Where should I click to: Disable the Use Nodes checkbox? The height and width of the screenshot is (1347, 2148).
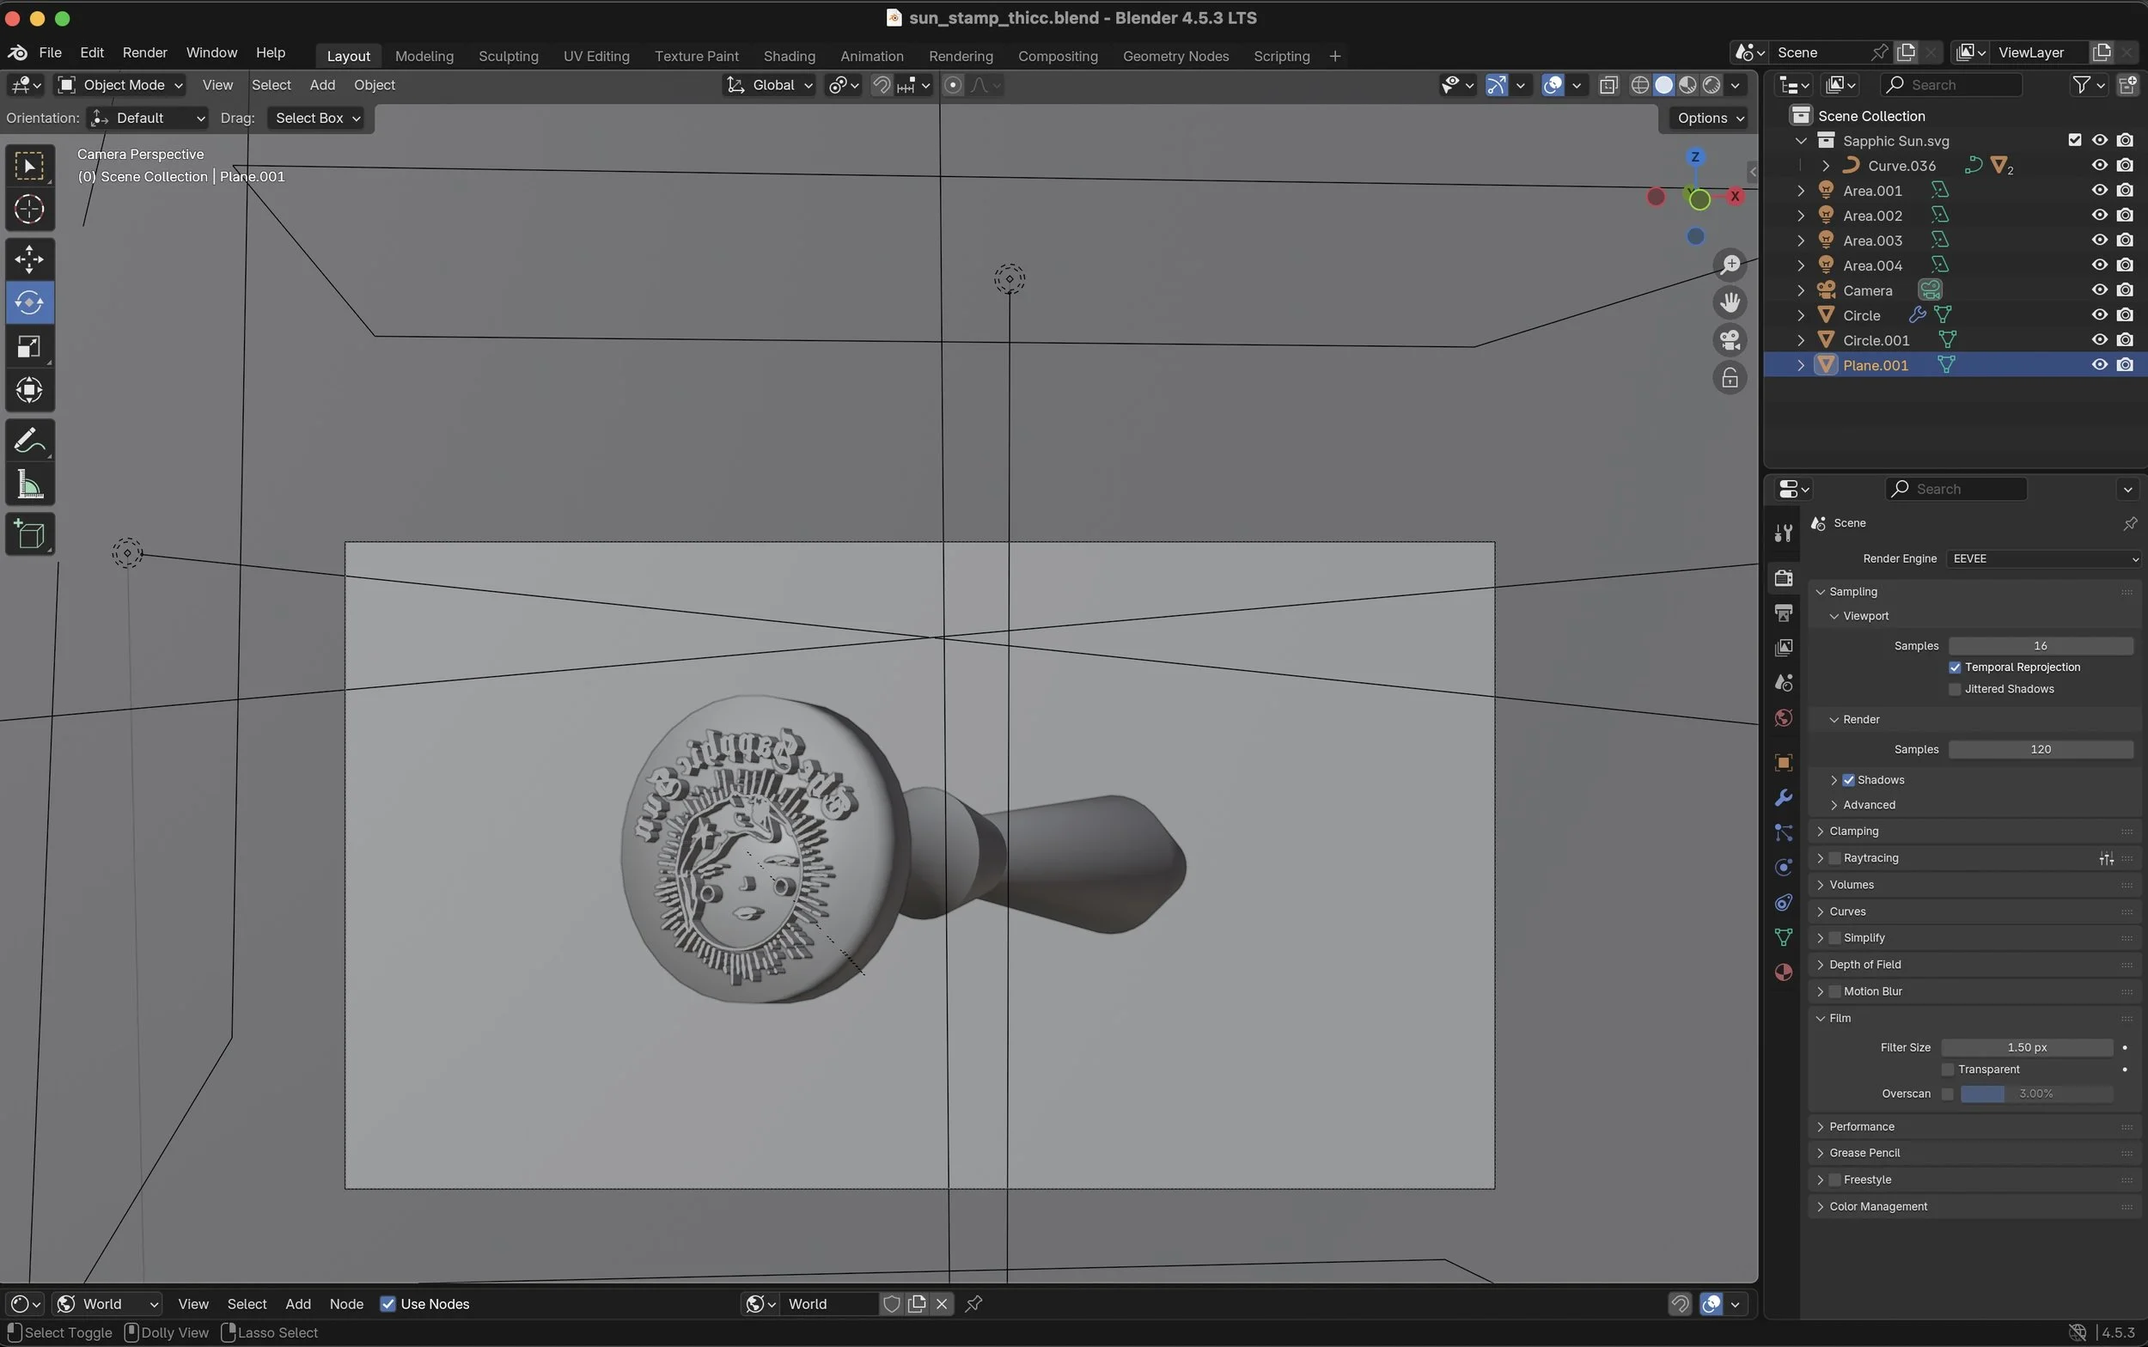(x=387, y=1304)
